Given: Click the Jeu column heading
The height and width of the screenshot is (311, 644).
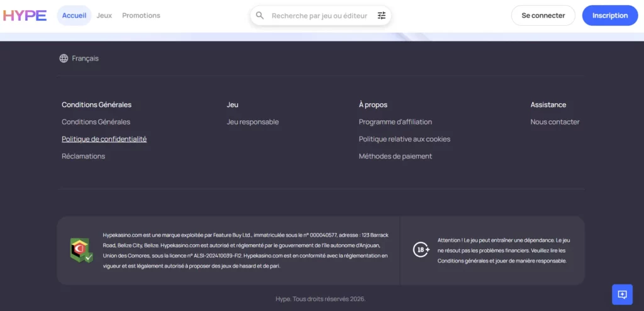Looking at the screenshot, I should tap(233, 105).
